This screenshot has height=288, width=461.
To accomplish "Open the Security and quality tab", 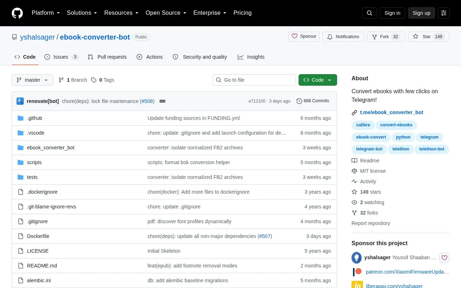I will click(200, 57).
